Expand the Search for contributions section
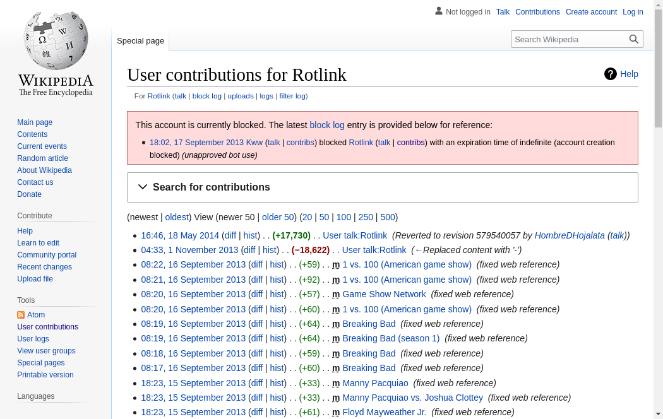 pos(382,187)
